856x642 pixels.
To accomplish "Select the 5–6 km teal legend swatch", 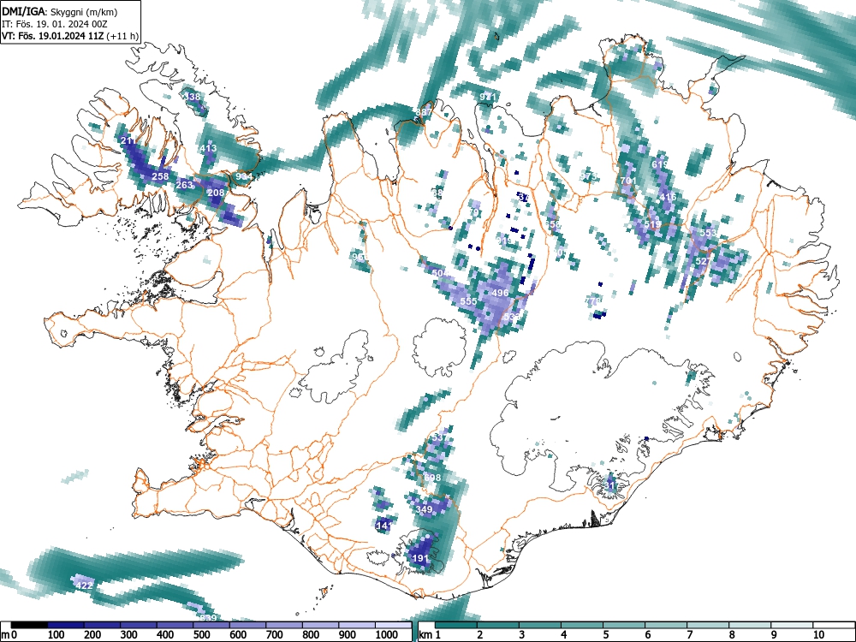I will coord(625,625).
